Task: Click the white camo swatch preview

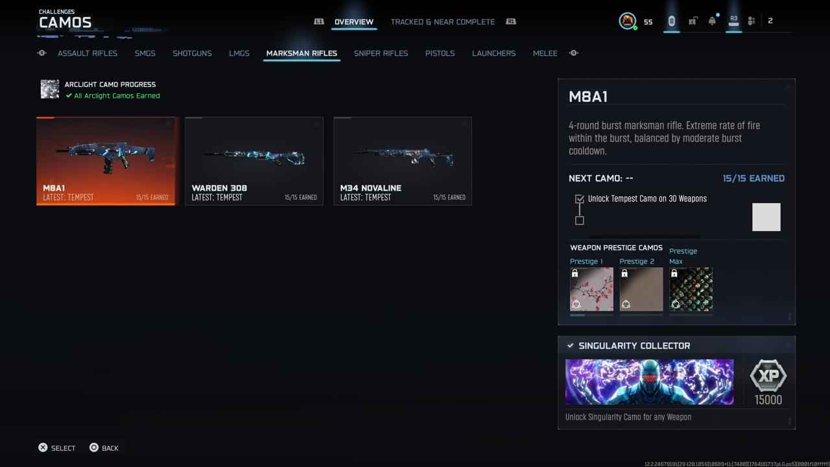Action: click(x=766, y=217)
